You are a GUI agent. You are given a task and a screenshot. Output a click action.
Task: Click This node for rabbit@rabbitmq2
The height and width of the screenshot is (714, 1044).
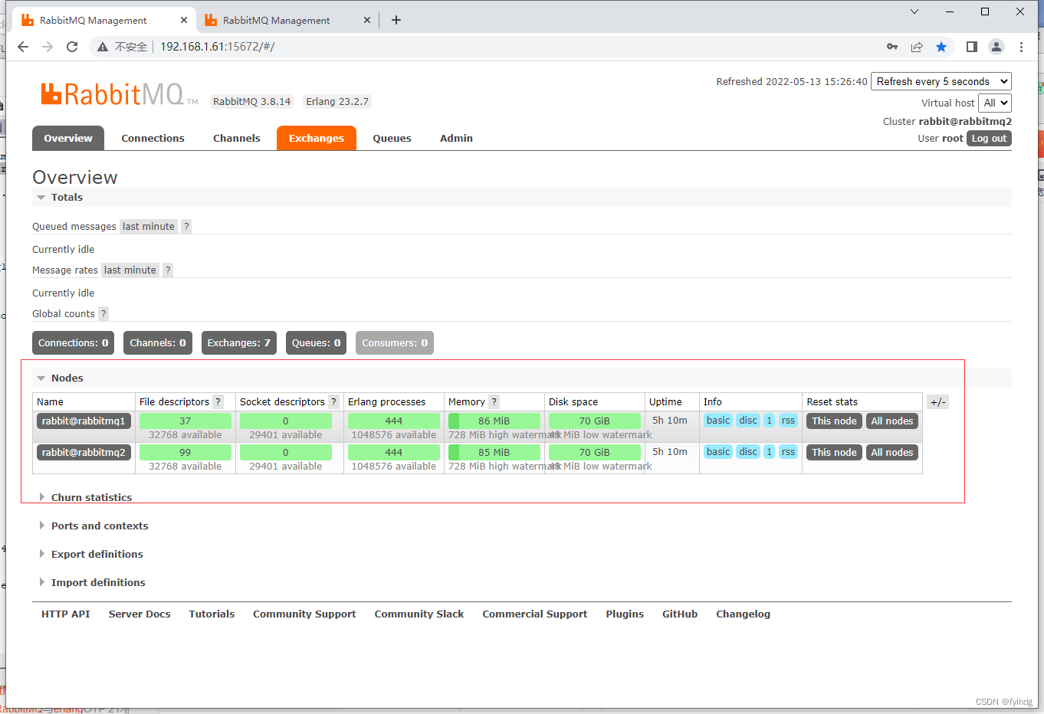pos(834,452)
